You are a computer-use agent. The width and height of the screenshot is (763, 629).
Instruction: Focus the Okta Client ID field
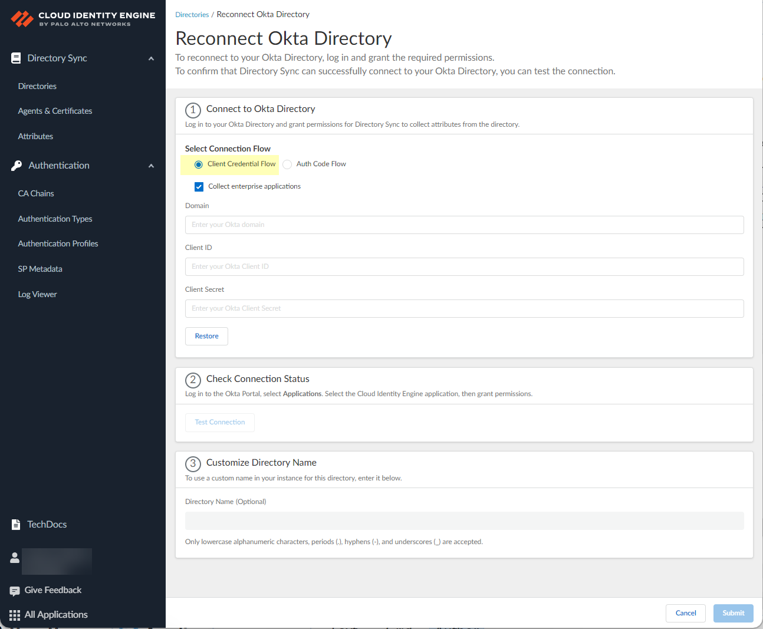point(465,266)
